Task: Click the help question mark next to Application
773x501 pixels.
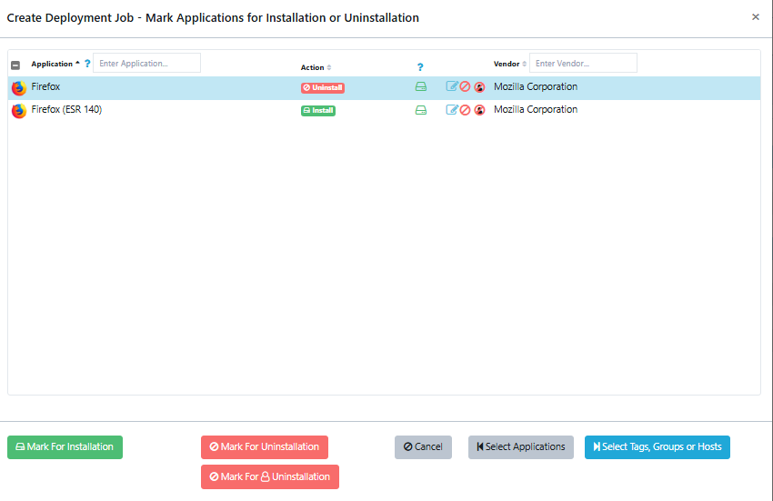Action: click(87, 64)
